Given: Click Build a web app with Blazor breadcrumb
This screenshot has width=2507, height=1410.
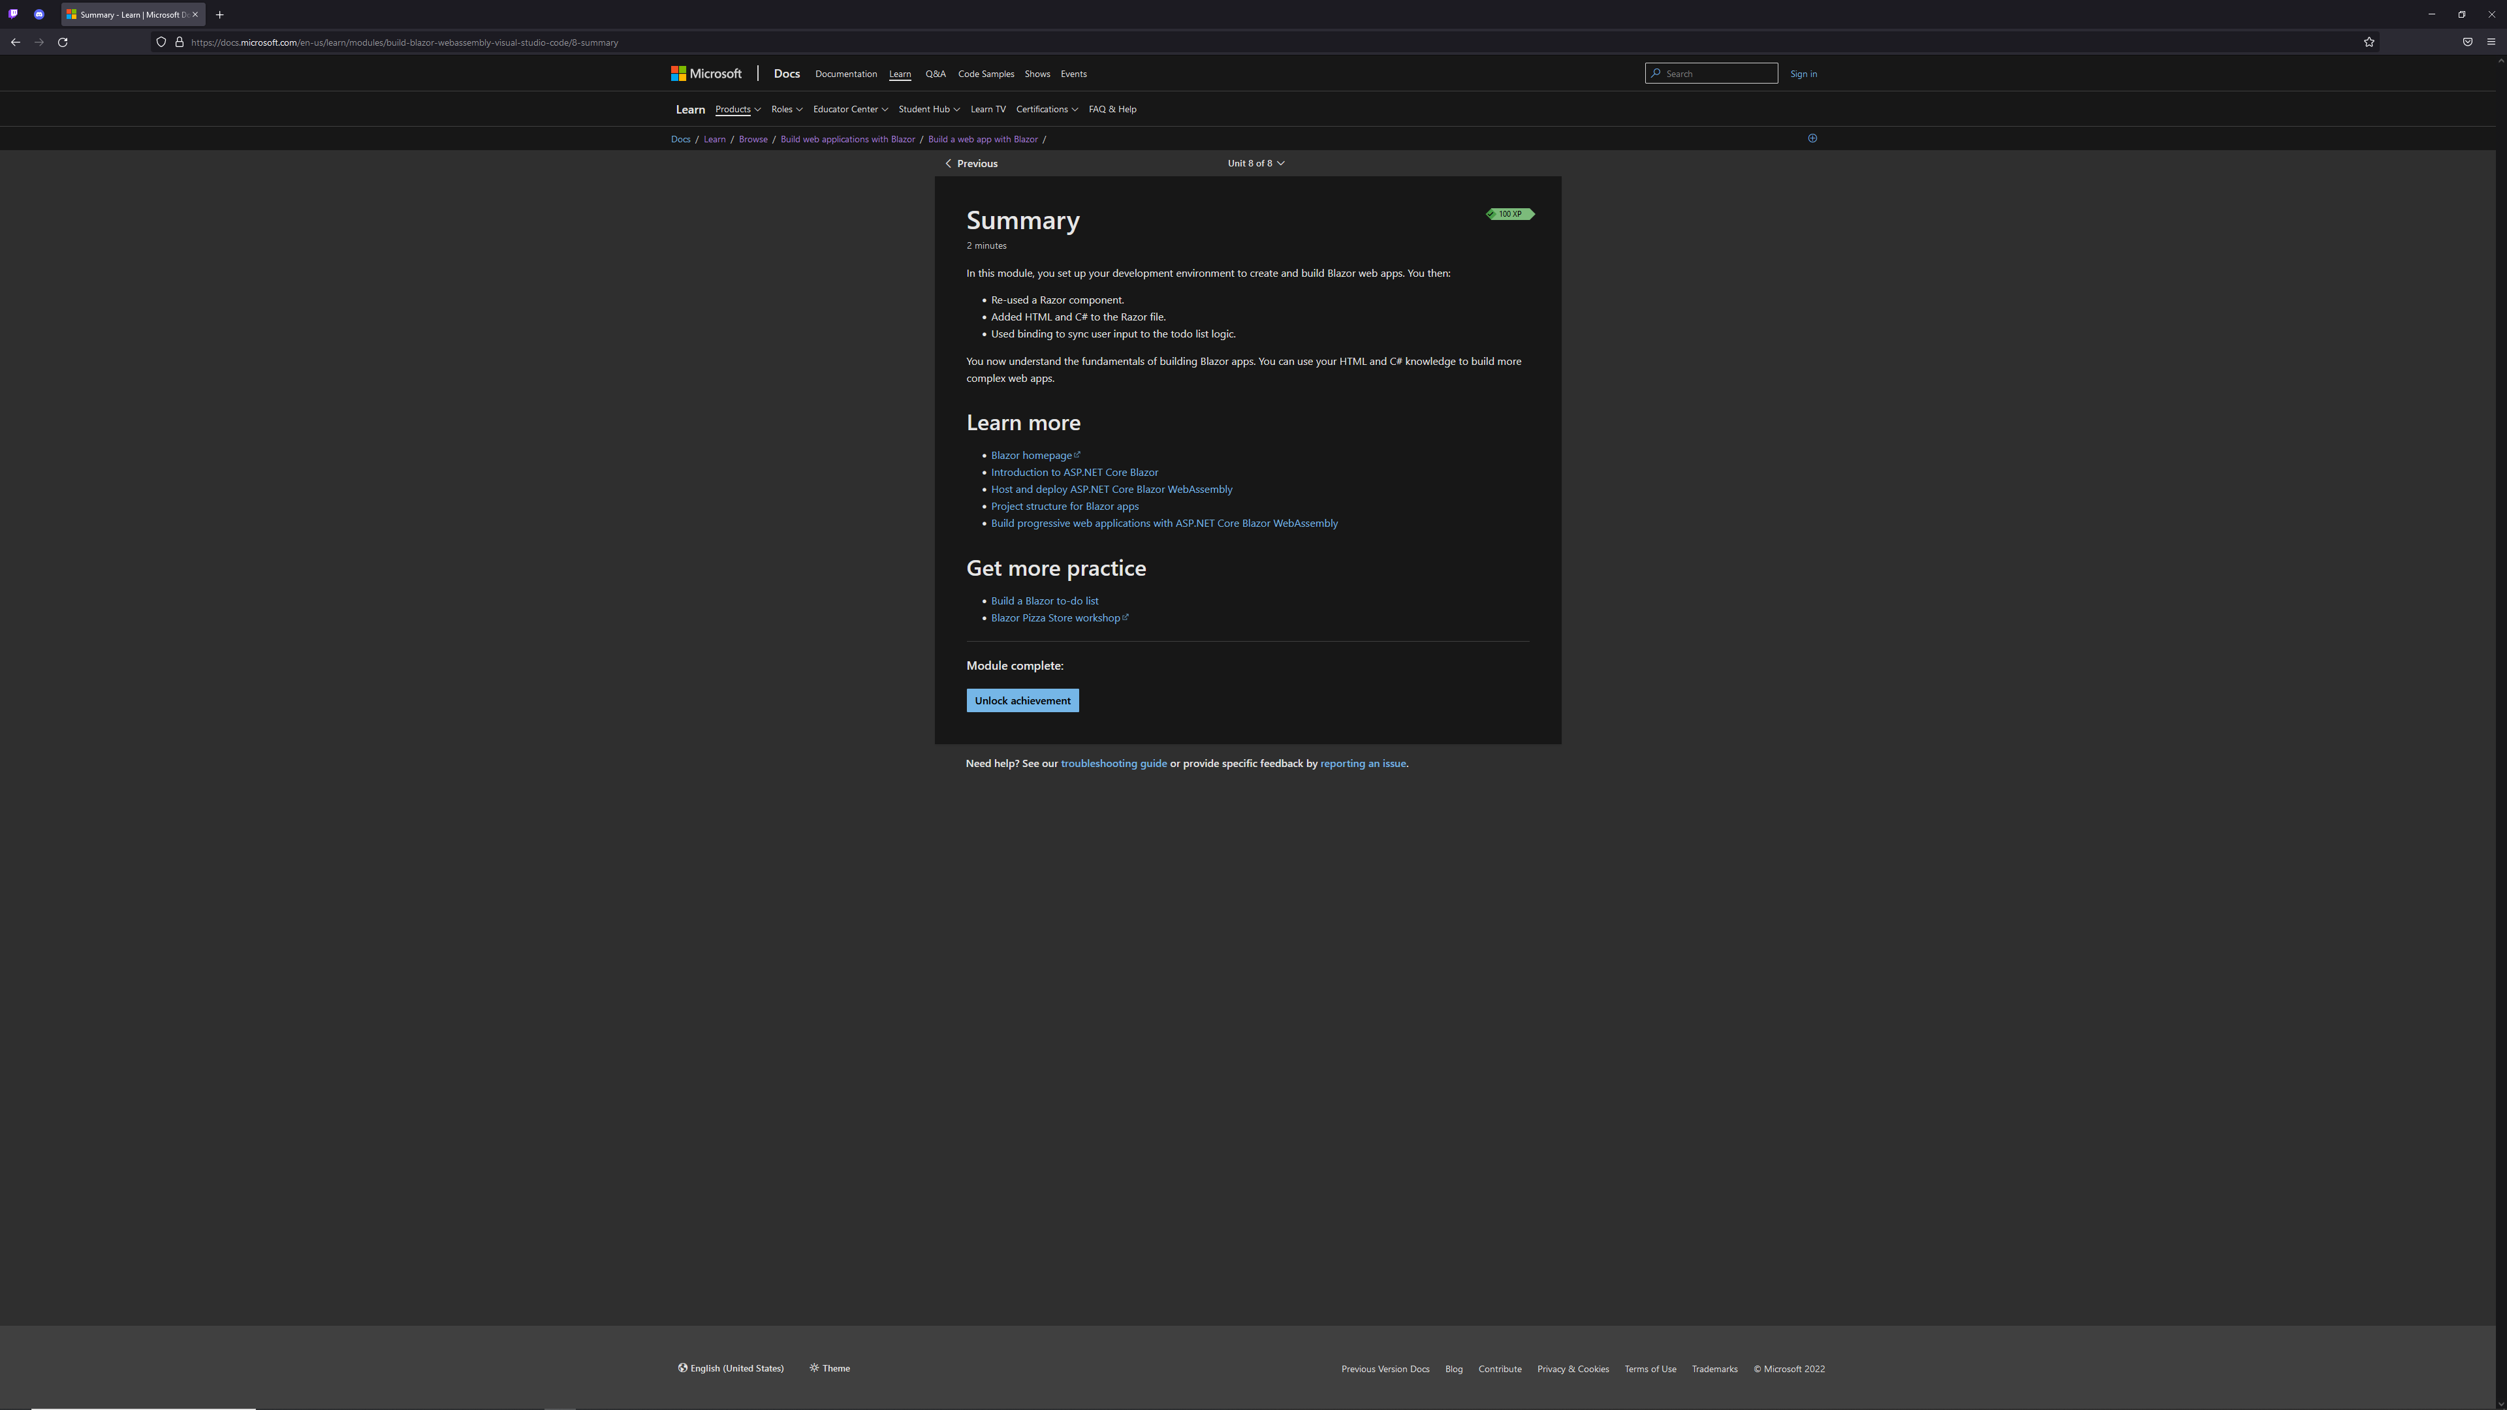Looking at the screenshot, I should 983,139.
